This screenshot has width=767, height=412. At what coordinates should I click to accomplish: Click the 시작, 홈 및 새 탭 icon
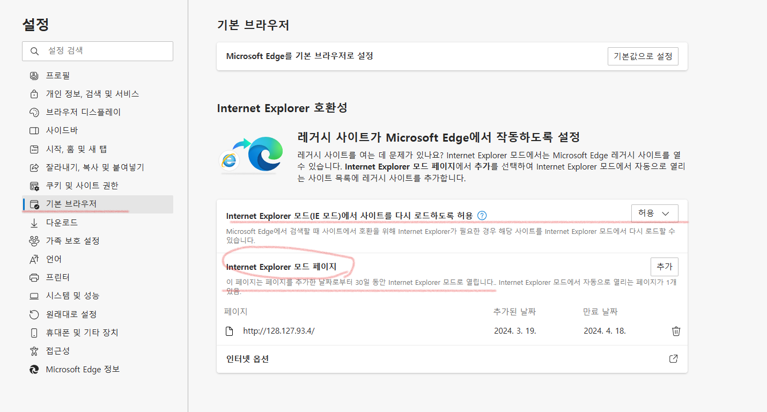[x=34, y=149]
